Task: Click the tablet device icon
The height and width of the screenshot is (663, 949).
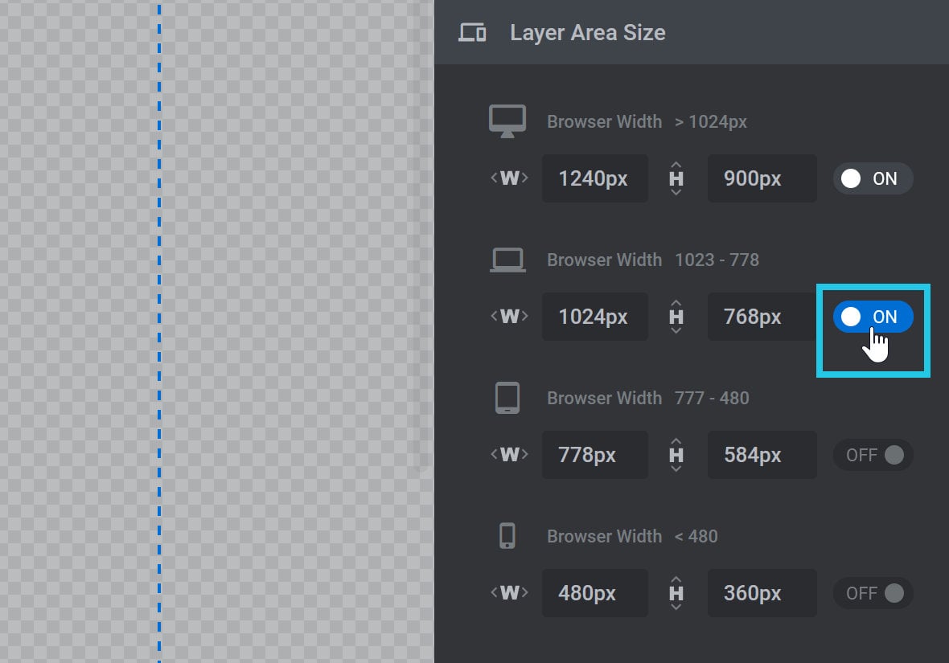Action: (x=507, y=398)
